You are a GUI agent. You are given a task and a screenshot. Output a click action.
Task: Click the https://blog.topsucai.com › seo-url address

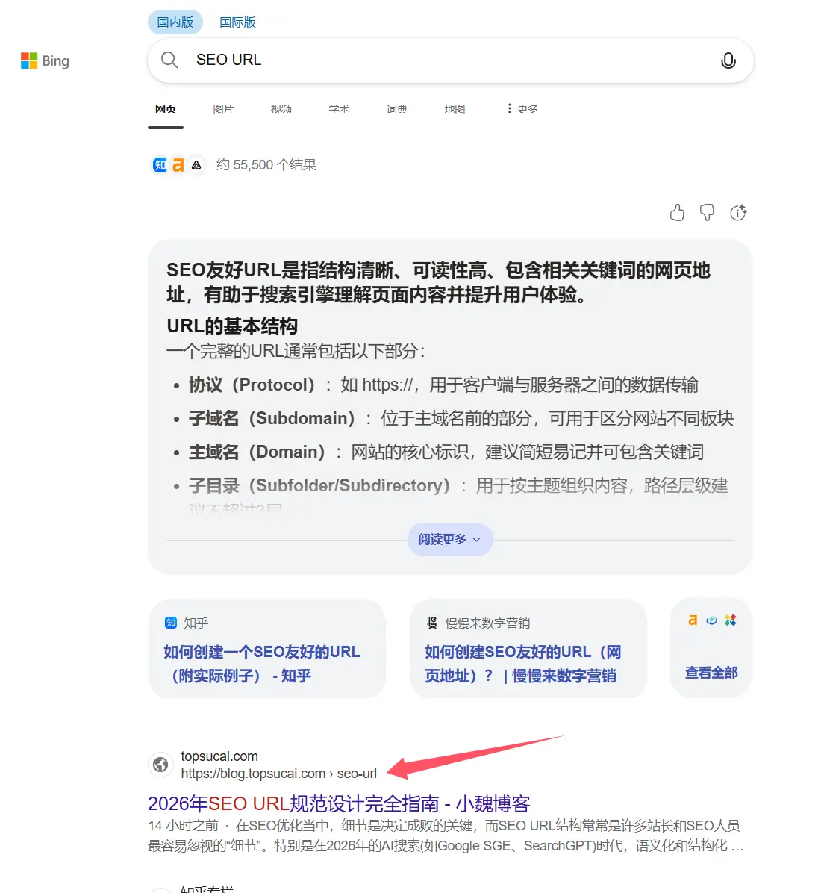coord(279,774)
